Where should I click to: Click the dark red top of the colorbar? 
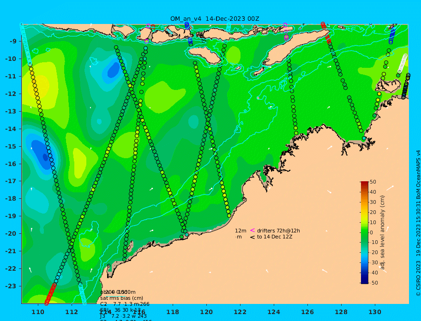[x=364, y=183]
